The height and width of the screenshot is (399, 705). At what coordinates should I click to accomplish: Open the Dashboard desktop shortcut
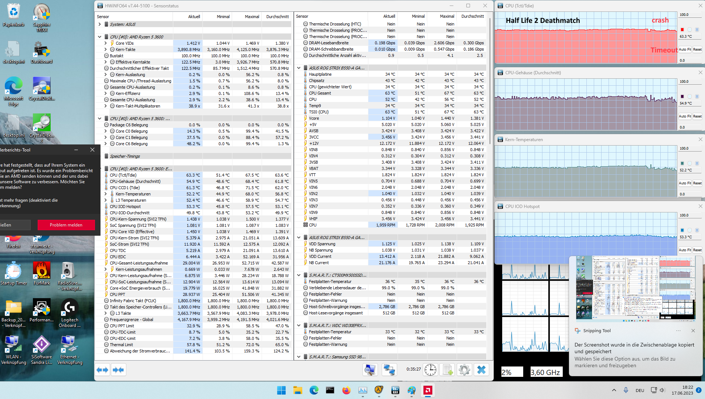click(x=42, y=52)
